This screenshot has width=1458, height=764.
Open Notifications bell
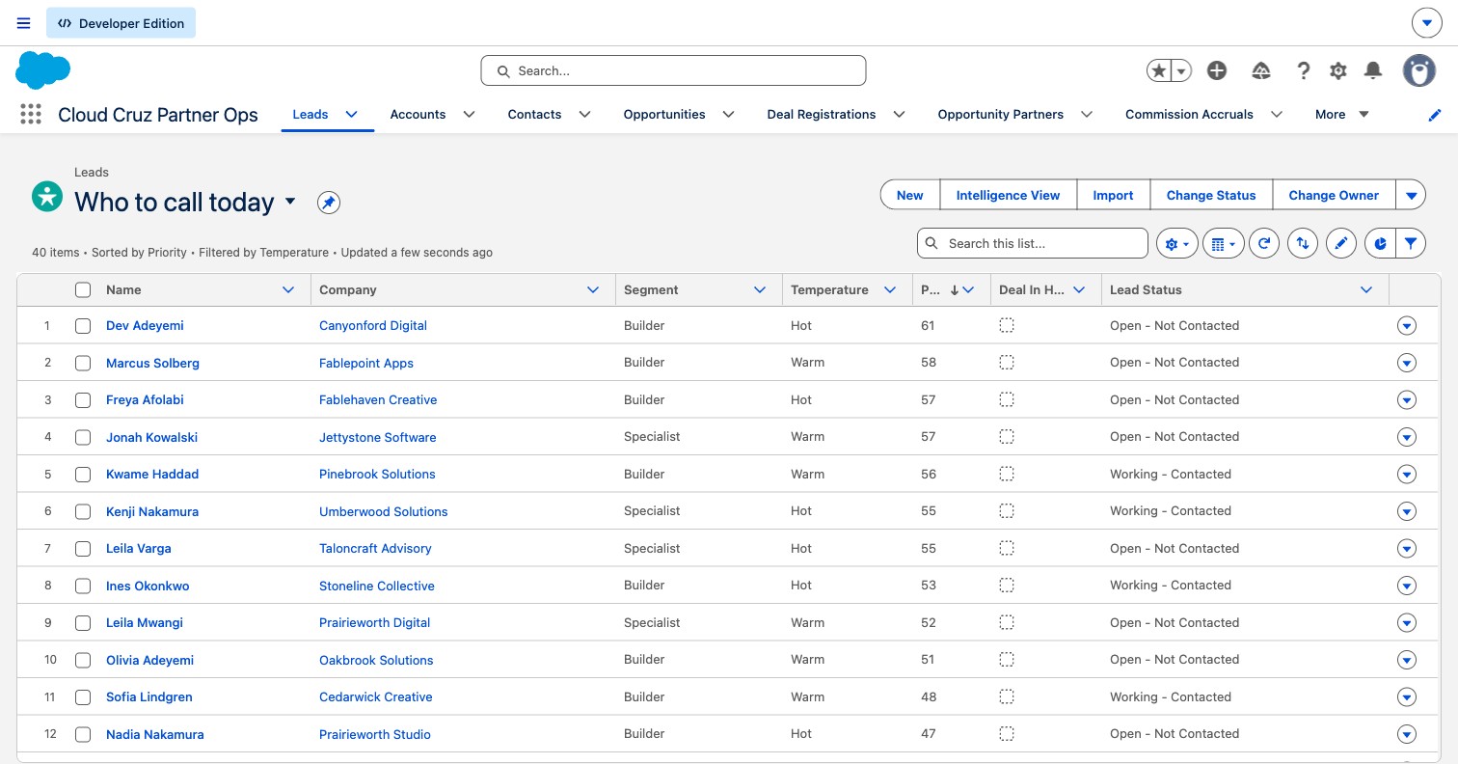tap(1373, 70)
